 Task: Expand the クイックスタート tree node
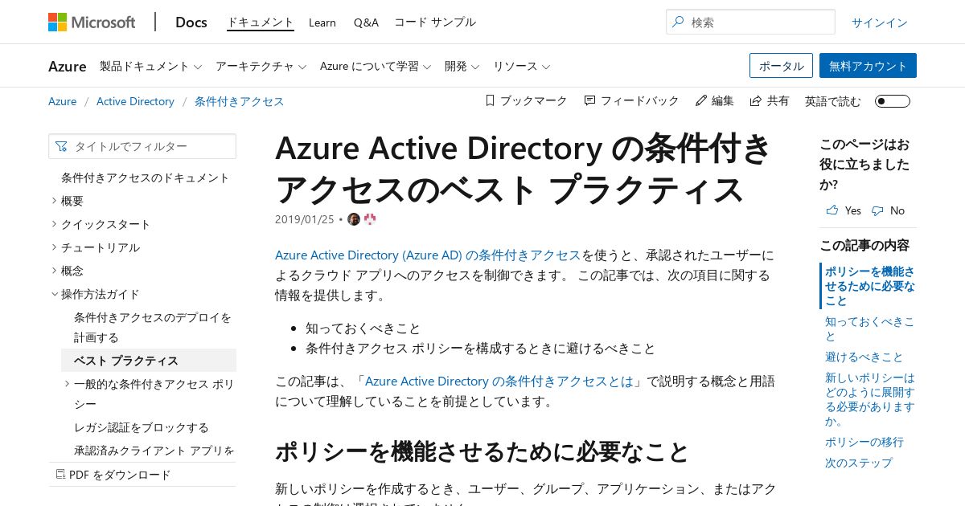[x=54, y=224]
